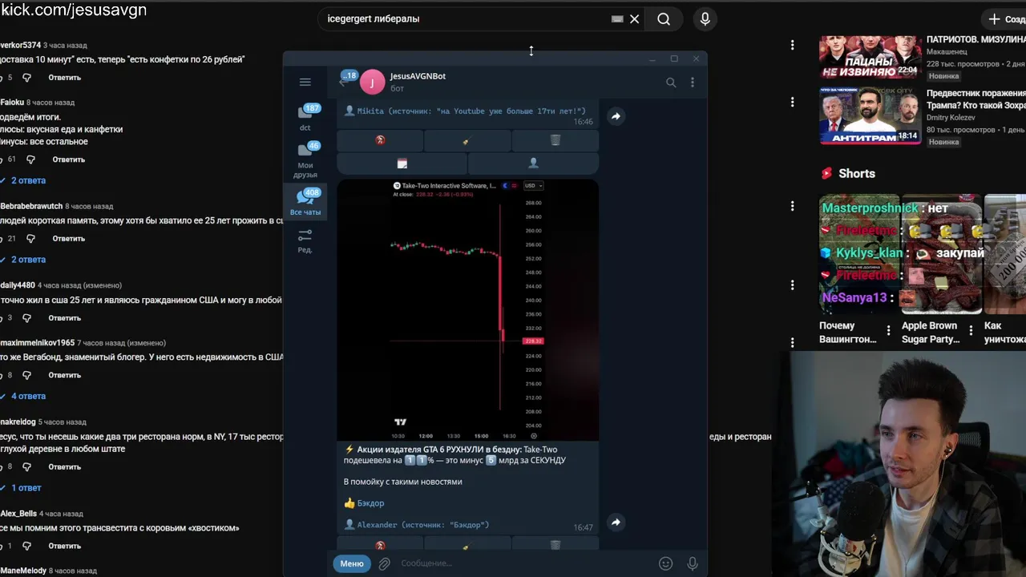The height and width of the screenshot is (577, 1026).
Task: Reply to Bebrabebrawutch's comment
Action: pos(68,239)
